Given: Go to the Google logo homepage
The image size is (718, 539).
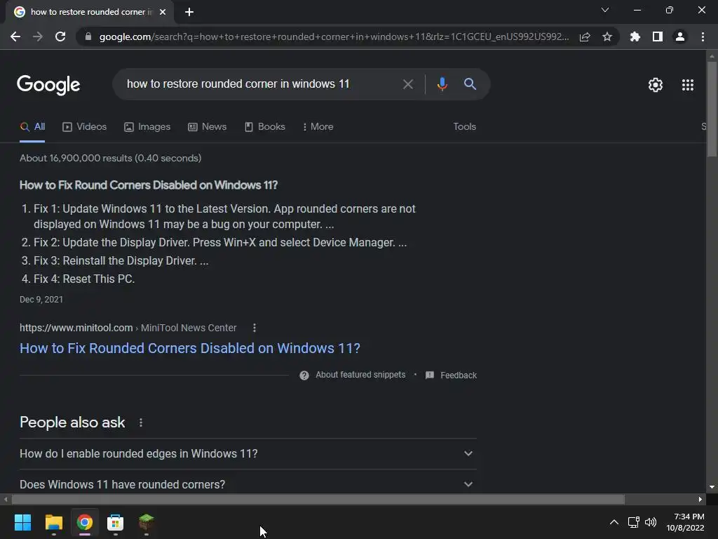Looking at the screenshot, I should pos(48,84).
